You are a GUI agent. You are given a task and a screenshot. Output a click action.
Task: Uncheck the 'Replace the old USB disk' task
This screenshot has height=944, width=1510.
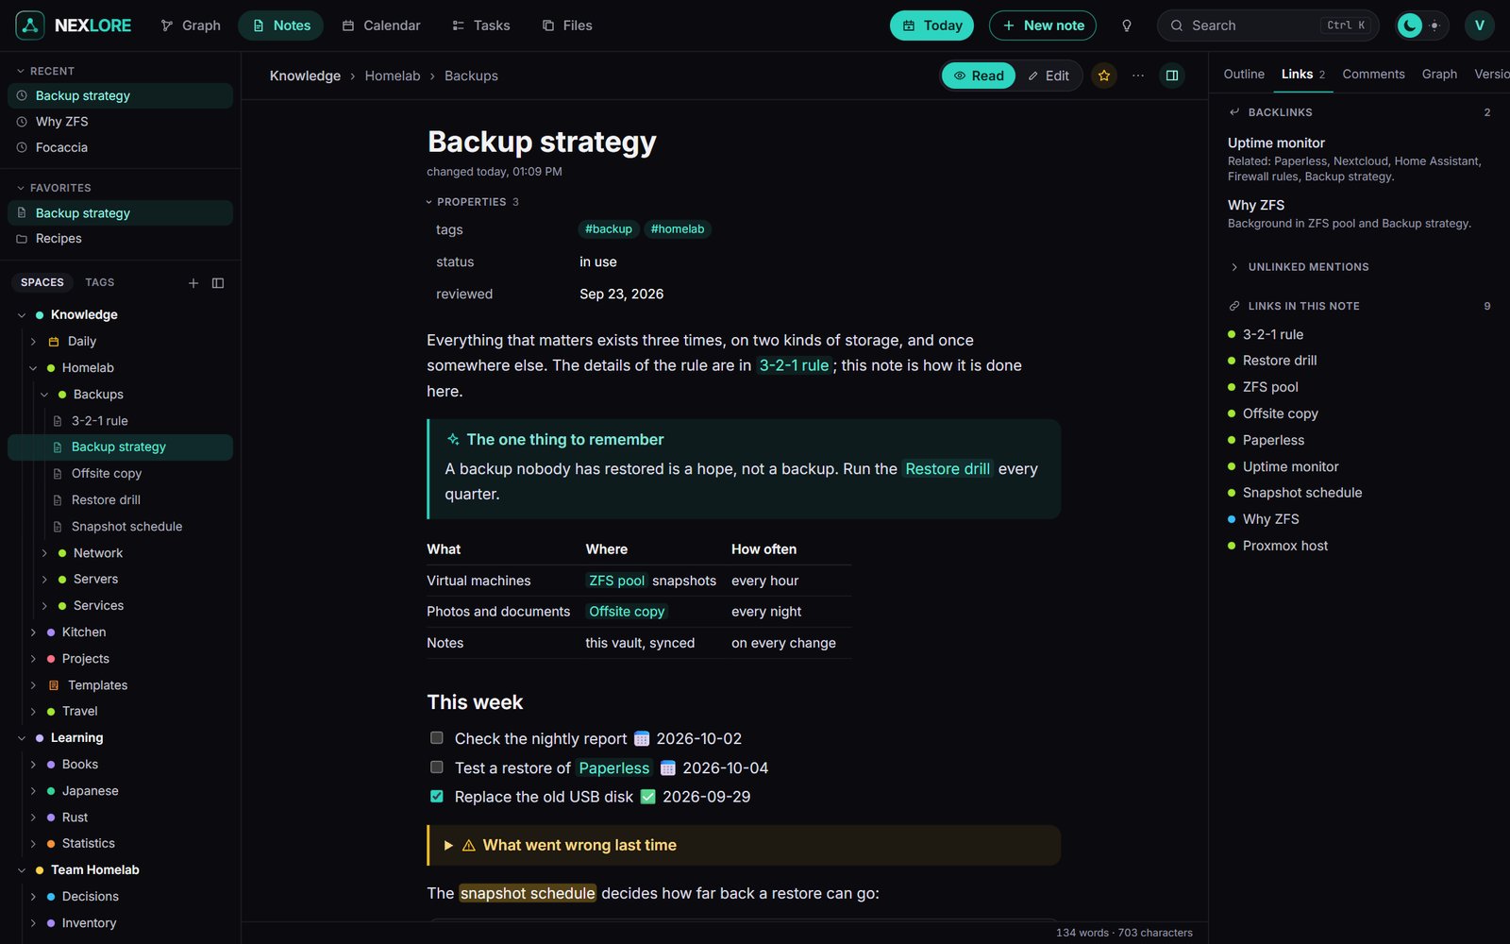[437, 797]
